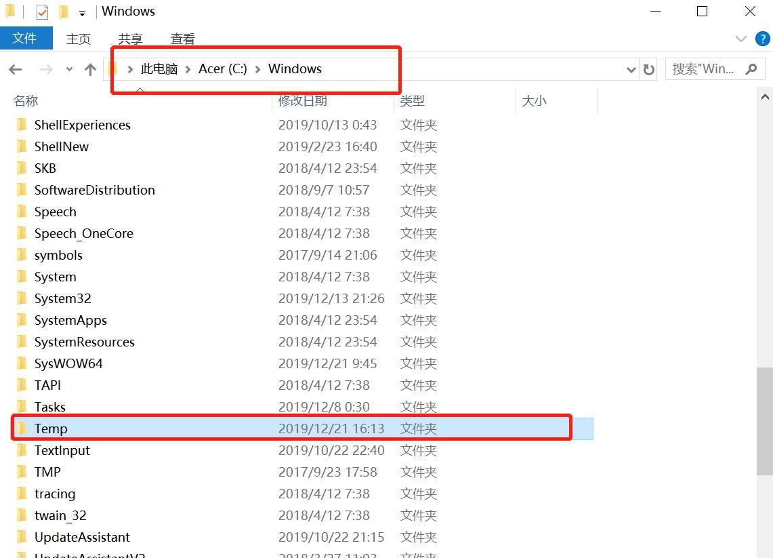The height and width of the screenshot is (558, 773).
Task: Select the SysWOW64 folder icon
Action: (x=22, y=363)
